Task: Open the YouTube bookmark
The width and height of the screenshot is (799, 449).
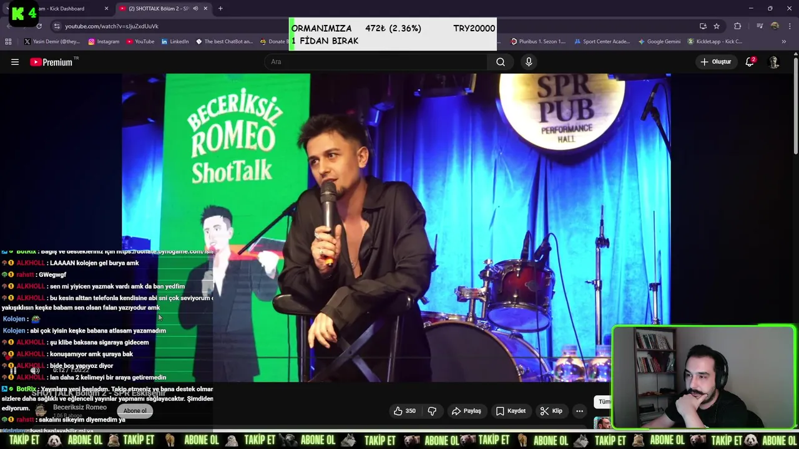Action: pyautogui.click(x=140, y=42)
